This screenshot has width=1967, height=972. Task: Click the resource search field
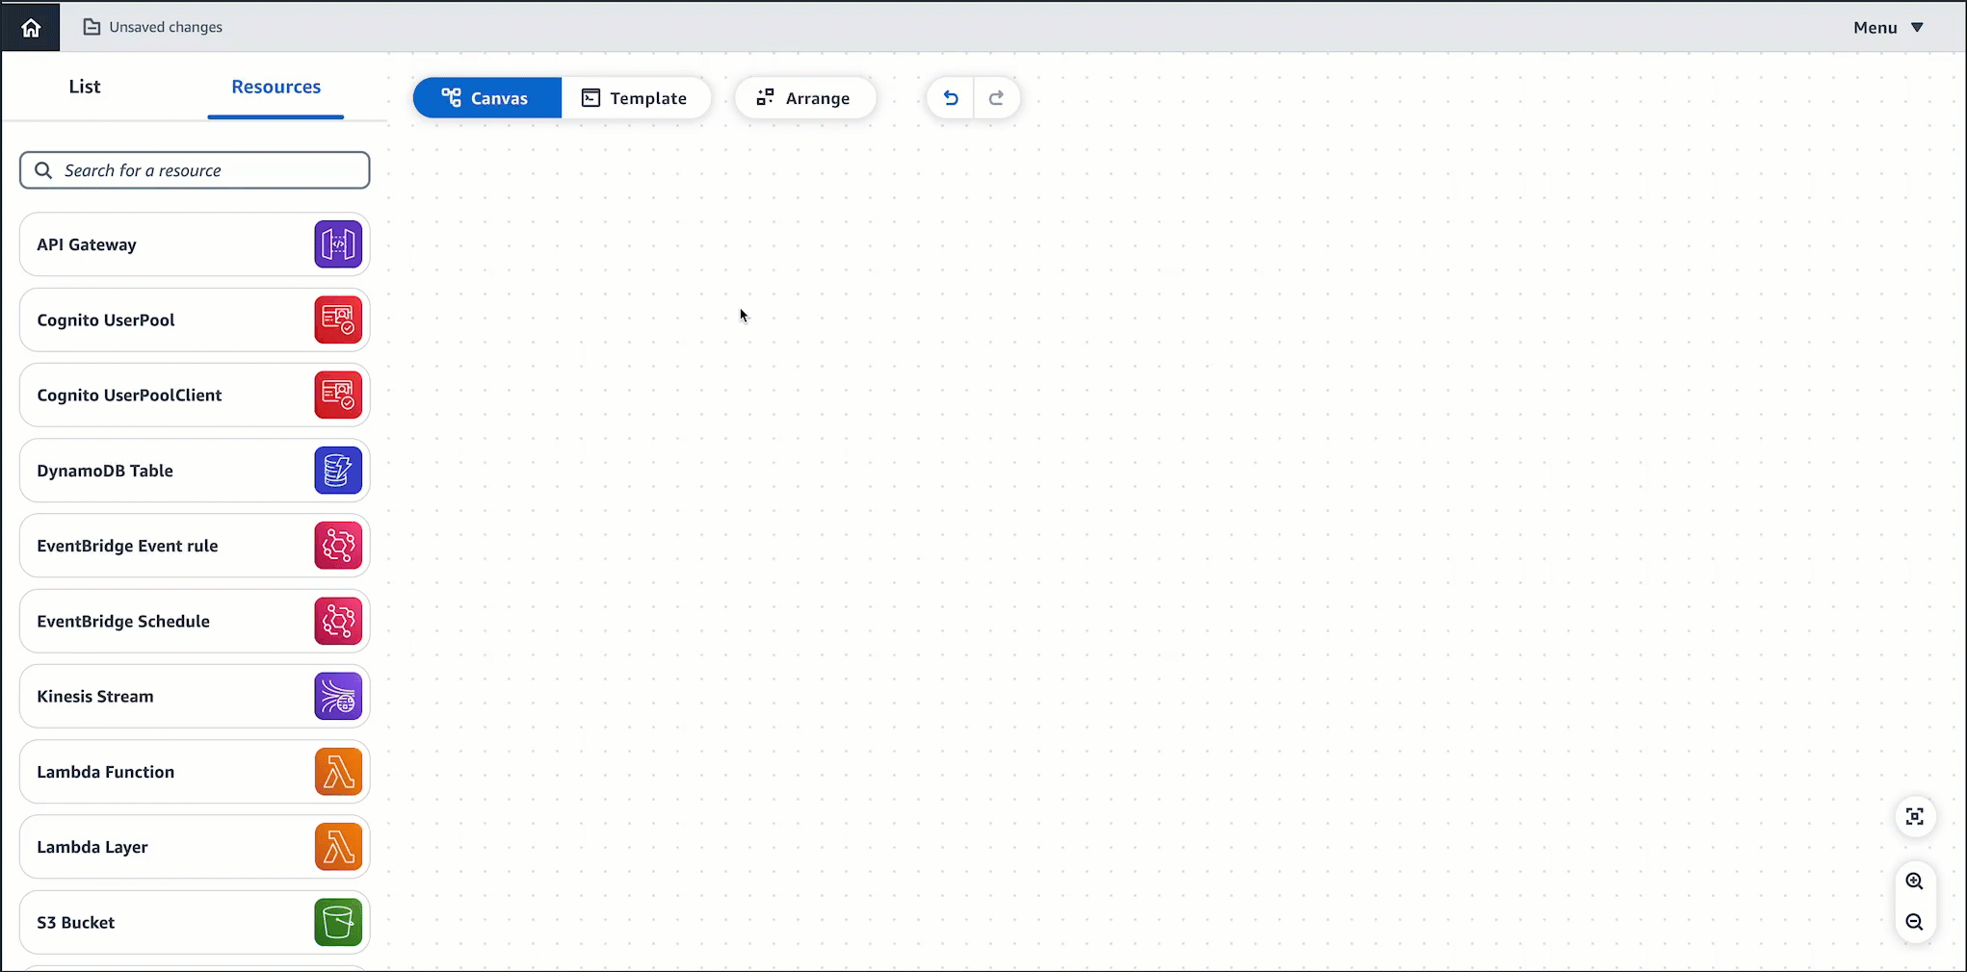click(x=194, y=170)
